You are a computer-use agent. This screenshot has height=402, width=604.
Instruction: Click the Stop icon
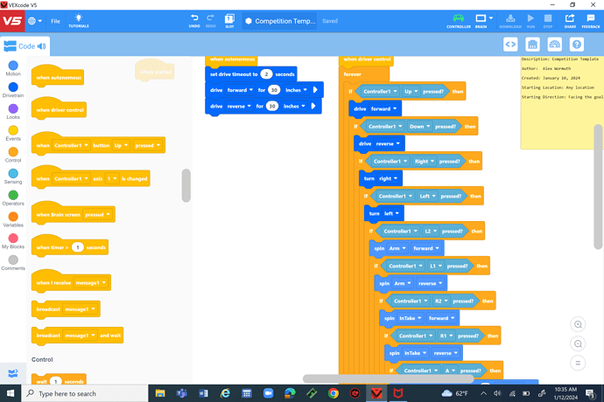click(548, 21)
